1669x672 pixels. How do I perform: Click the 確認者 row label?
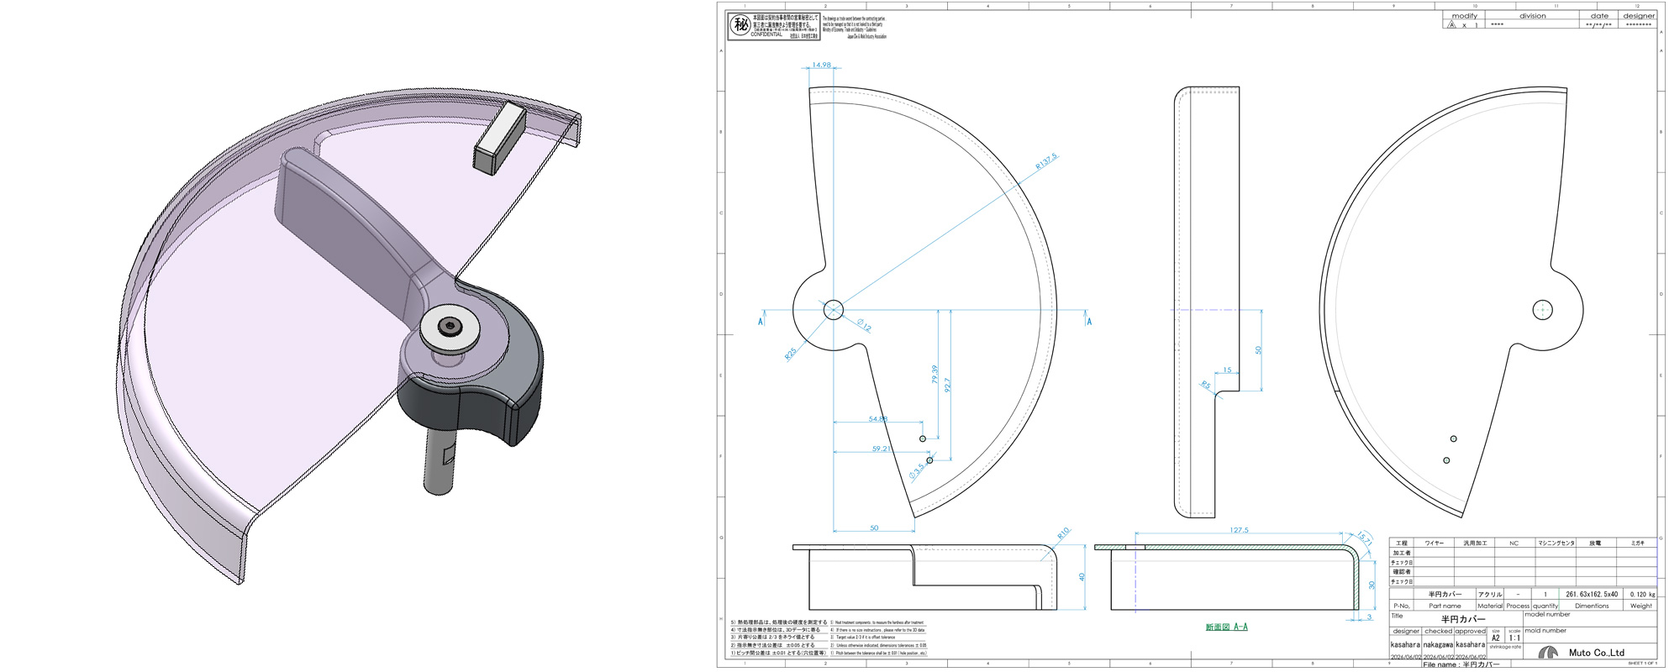pyautogui.click(x=1402, y=572)
